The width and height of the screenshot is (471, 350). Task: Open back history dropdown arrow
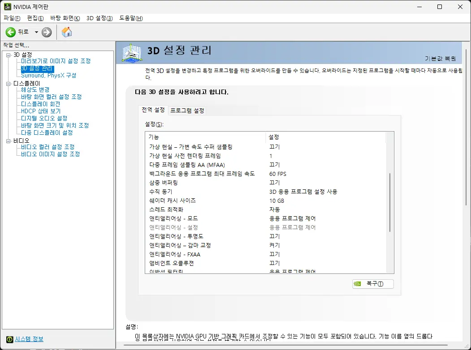pos(36,32)
